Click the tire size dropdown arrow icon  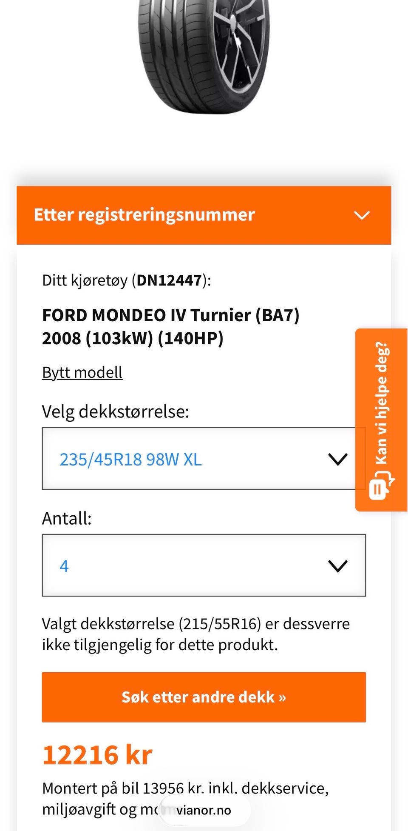click(338, 459)
